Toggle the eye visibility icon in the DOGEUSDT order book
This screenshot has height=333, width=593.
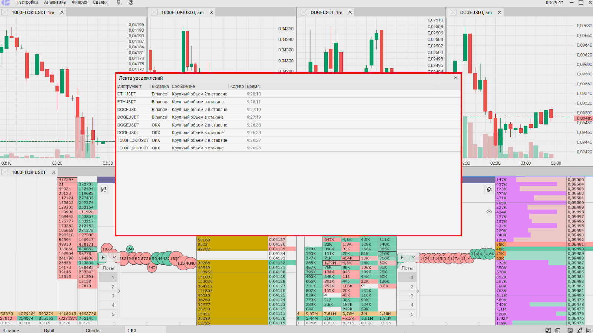pos(489,212)
